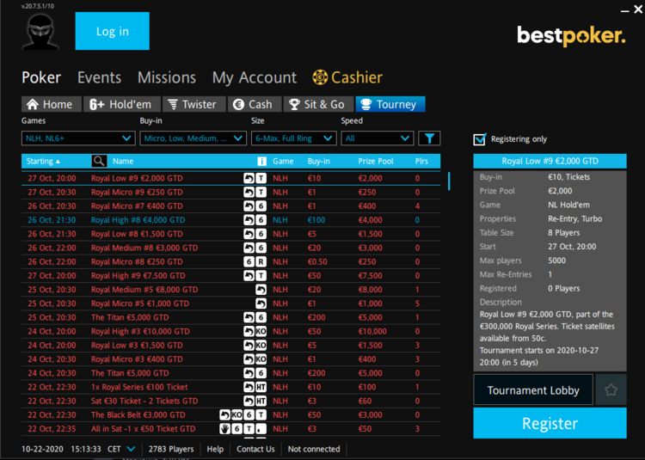This screenshot has width=645, height=460.
Task: Click the R rebuy icon in Royal Micro #8 row
Action: point(261,262)
